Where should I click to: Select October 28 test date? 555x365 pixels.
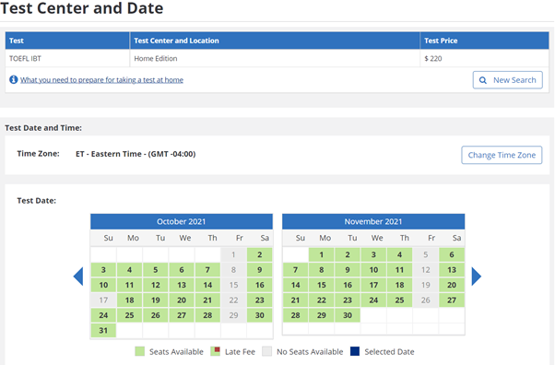[207, 315]
